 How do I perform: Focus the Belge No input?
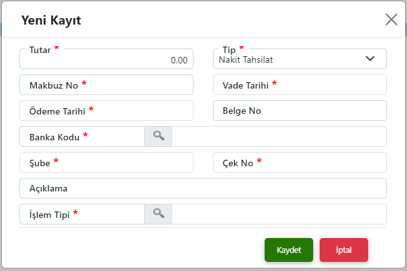click(300, 111)
